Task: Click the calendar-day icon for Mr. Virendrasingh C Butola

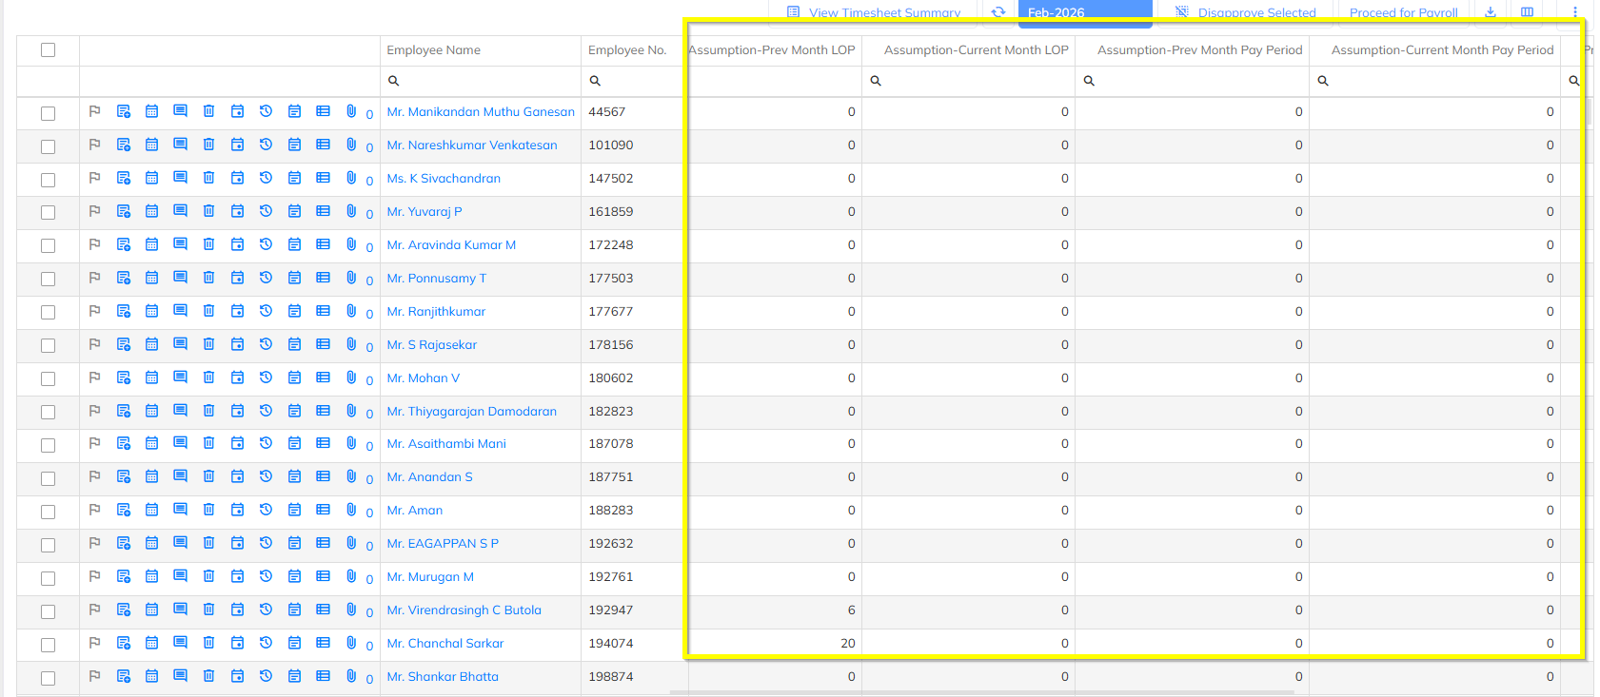Action: point(237,610)
